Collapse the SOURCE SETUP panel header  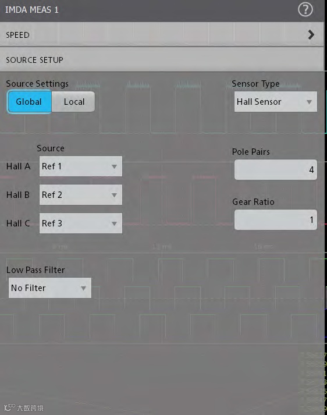tap(162, 59)
